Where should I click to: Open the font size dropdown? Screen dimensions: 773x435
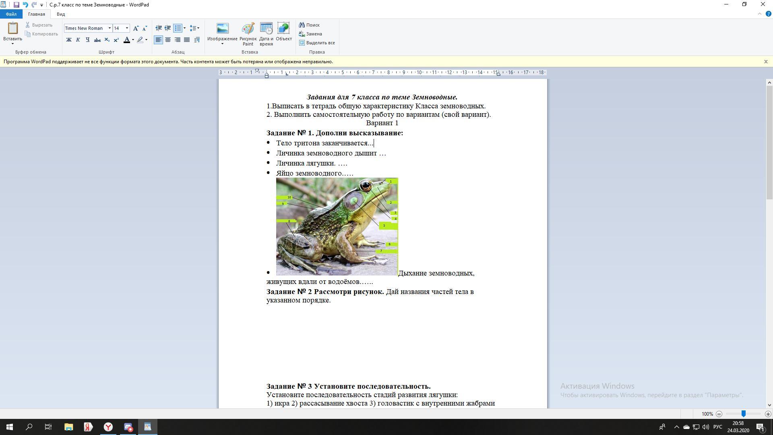pyautogui.click(x=127, y=28)
